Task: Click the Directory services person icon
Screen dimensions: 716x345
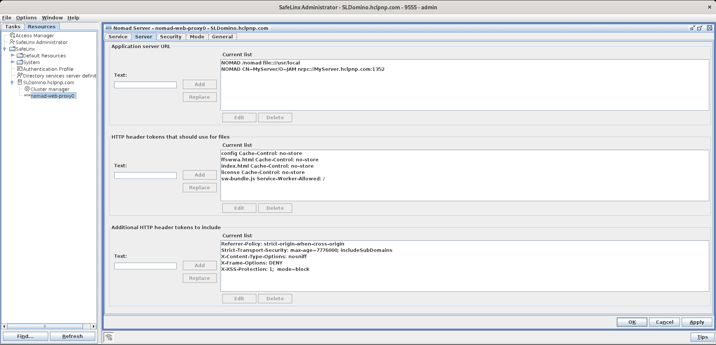Action: 20,76
